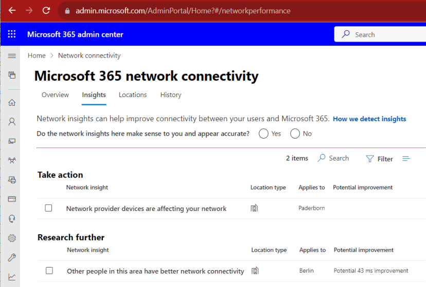Click Network insight header under Research further
The image size is (426, 287).
88,250
